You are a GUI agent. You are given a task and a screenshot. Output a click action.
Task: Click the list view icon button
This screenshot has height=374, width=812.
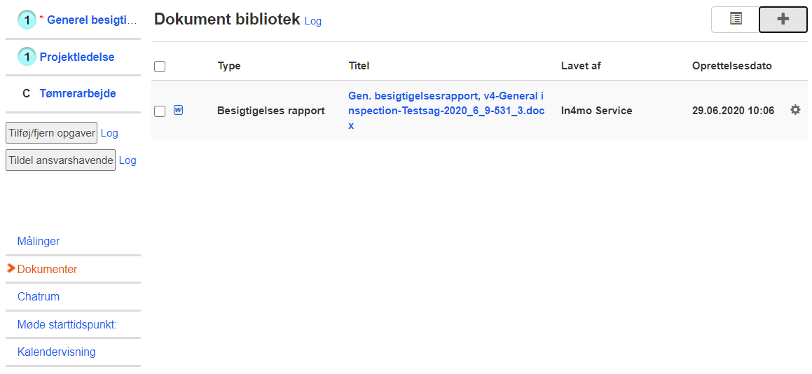click(x=735, y=20)
